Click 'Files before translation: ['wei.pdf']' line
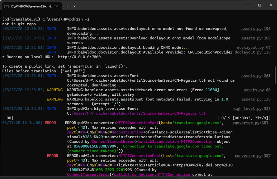The height and width of the screenshot is (179, 277). [44, 71]
